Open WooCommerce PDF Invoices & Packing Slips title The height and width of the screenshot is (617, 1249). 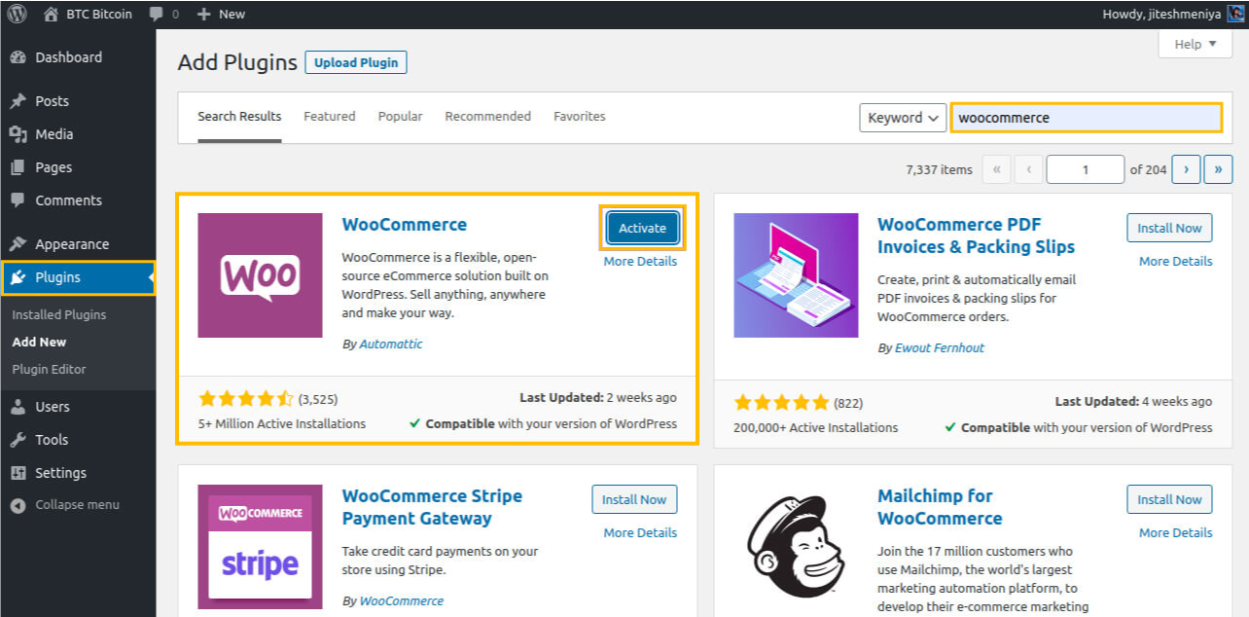click(x=976, y=236)
